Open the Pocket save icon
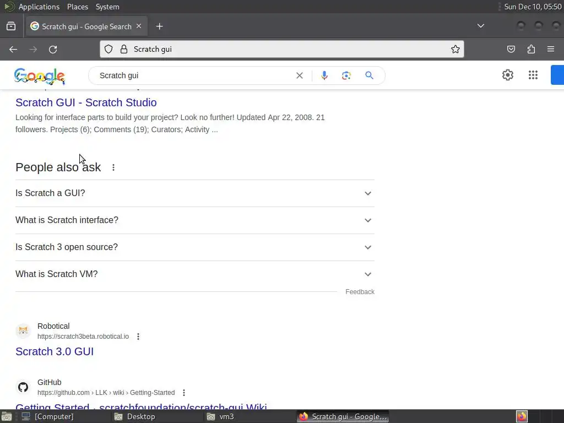The image size is (564, 423). click(x=511, y=49)
